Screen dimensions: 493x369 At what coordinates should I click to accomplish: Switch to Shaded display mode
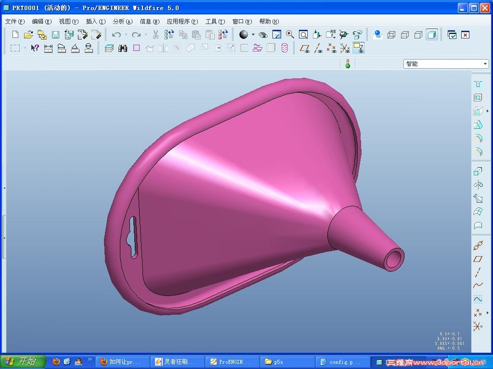tap(432, 35)
